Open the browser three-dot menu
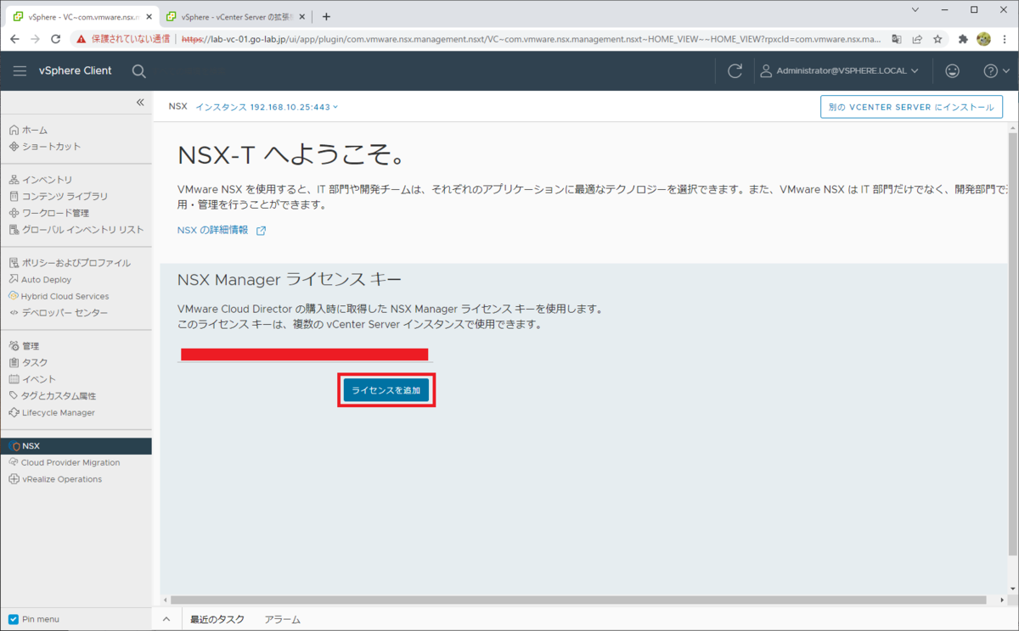The height and width of the screenshot is (631, 1019). click(x=1005, y=39)
